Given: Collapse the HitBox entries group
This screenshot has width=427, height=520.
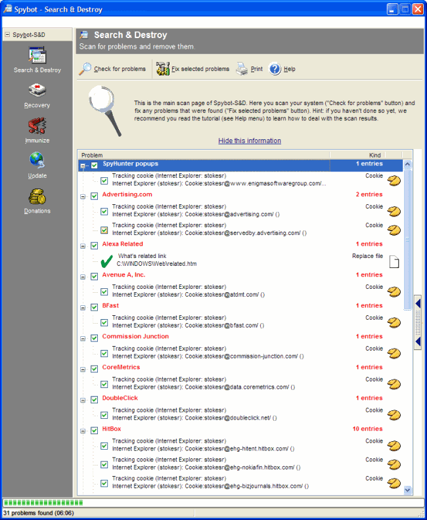Looking at the screenshot, I should tap(83, 431).
